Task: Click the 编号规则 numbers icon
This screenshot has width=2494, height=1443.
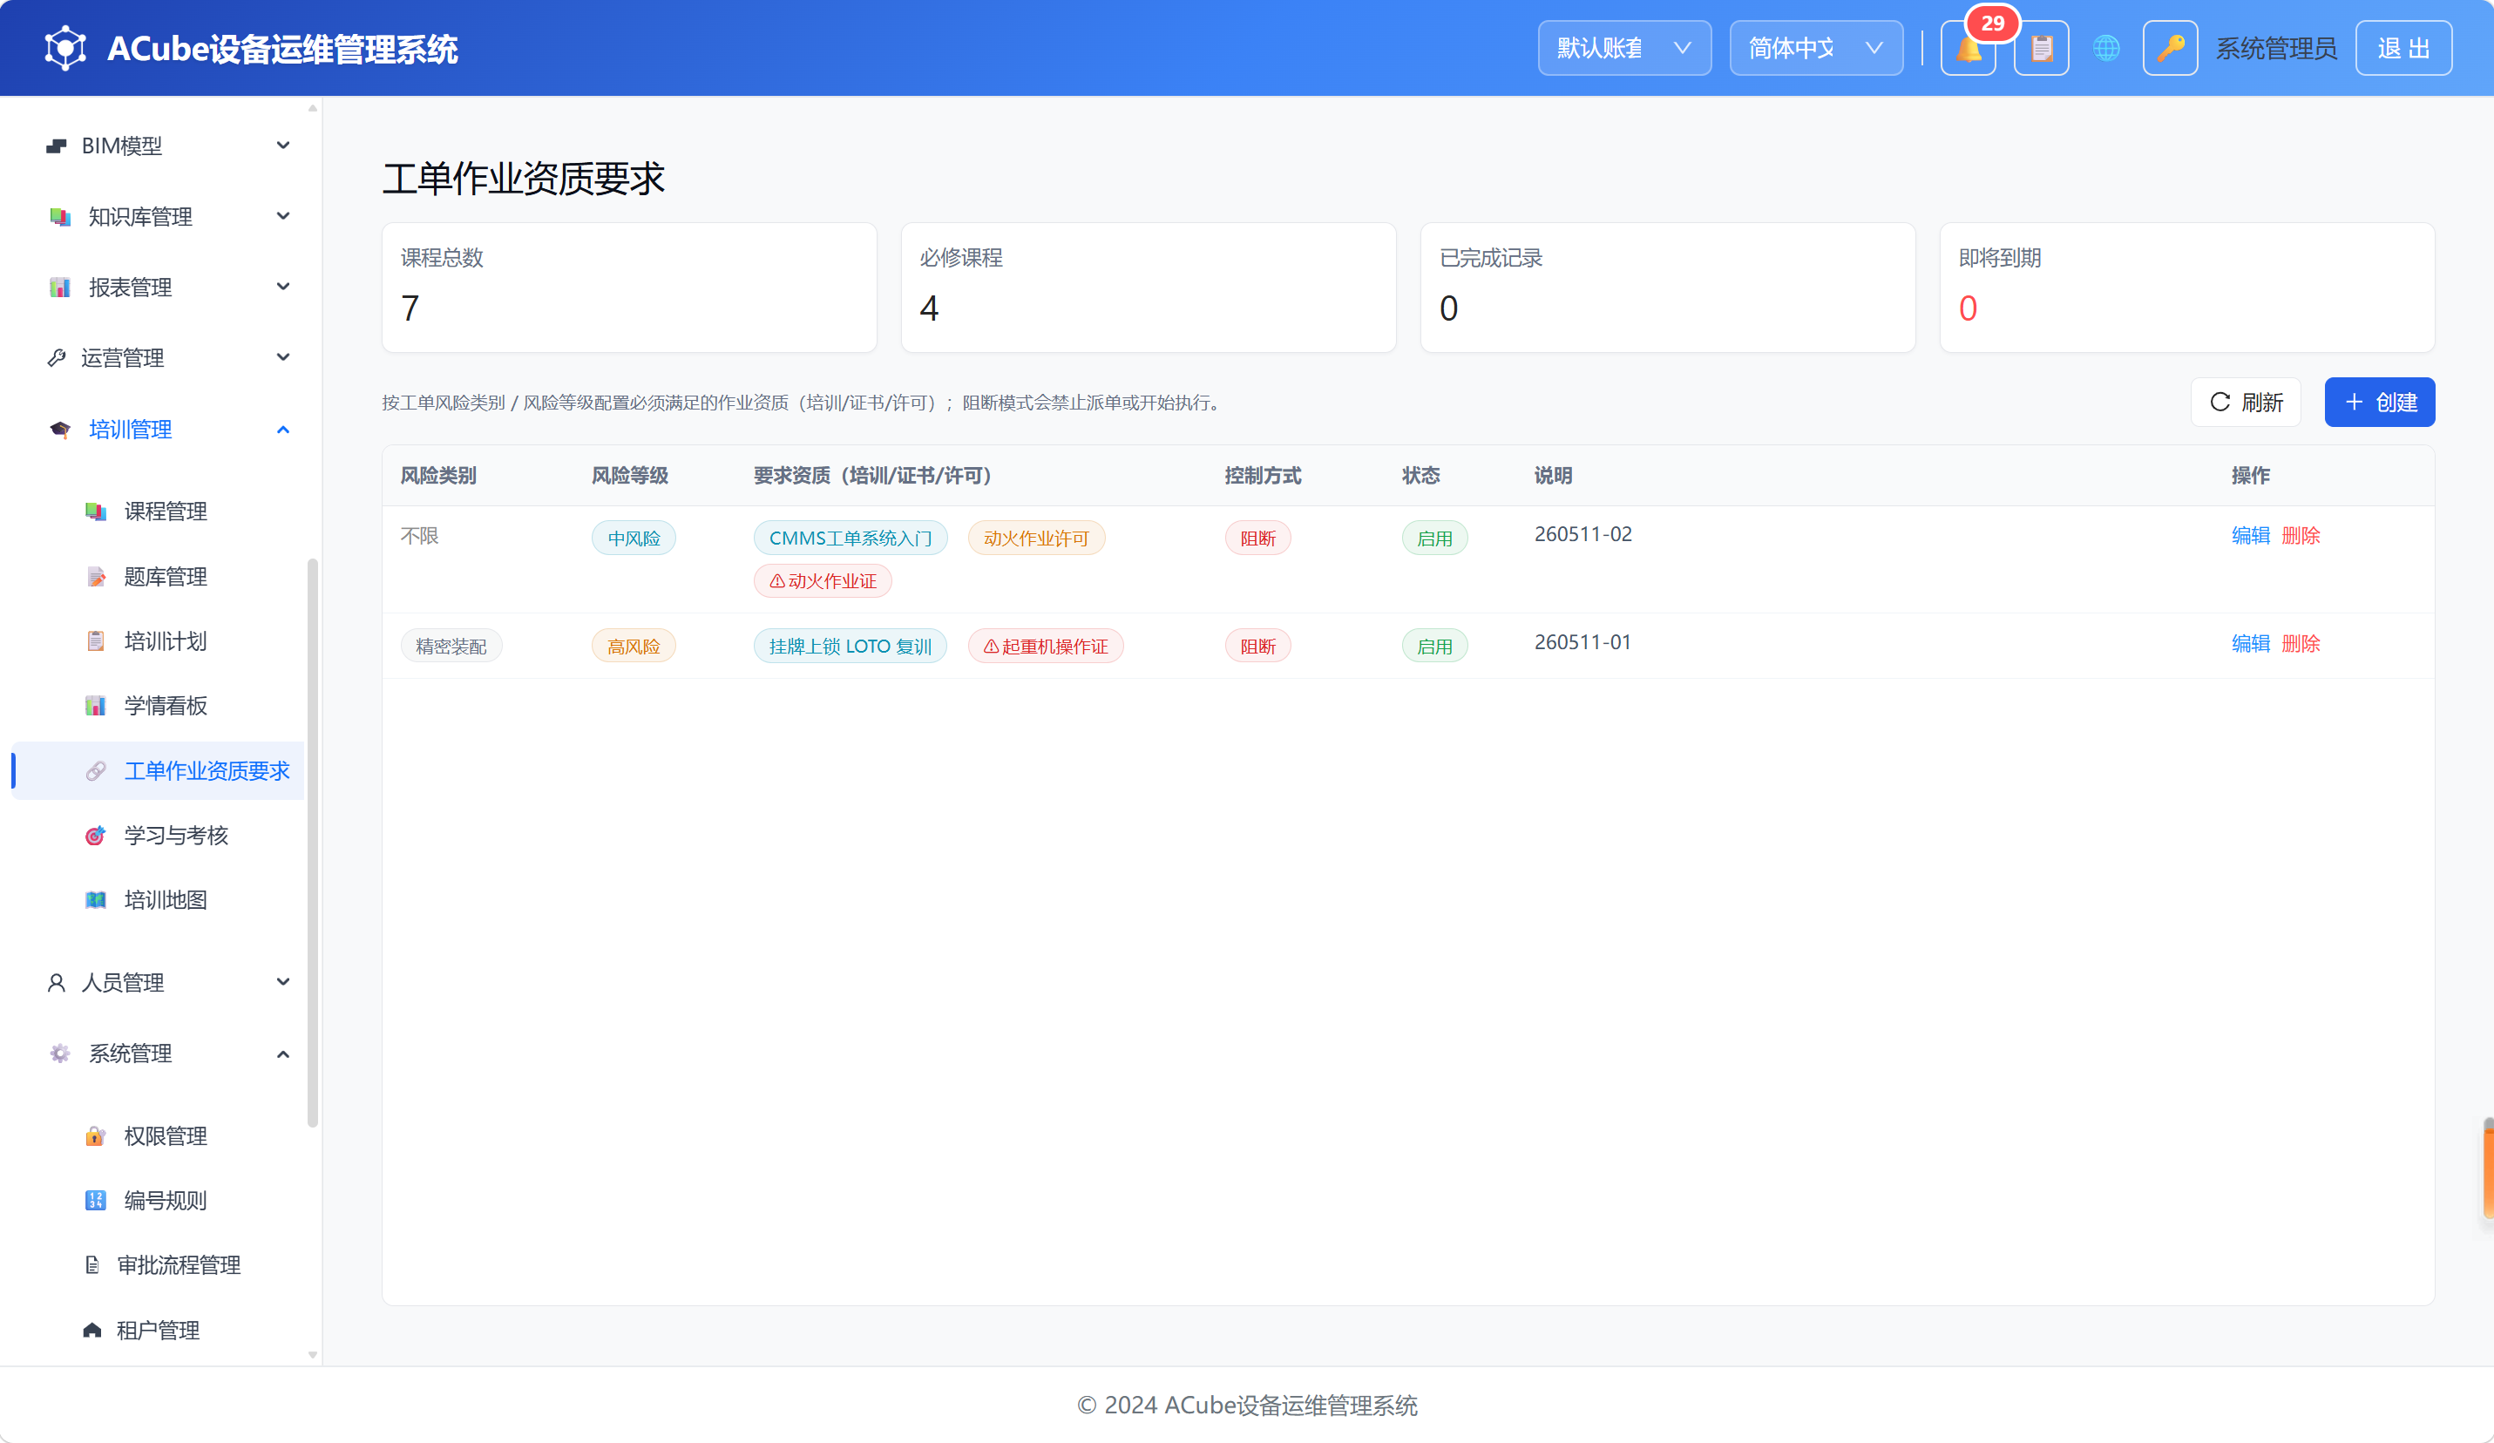Action: (x=95, y=1200)
